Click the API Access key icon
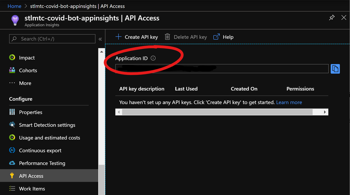The image size is (350, 195). (x=12, y=176)
